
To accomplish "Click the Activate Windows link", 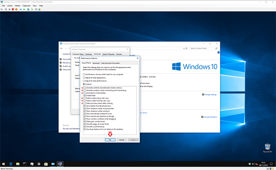I will (x=210, y=117).
